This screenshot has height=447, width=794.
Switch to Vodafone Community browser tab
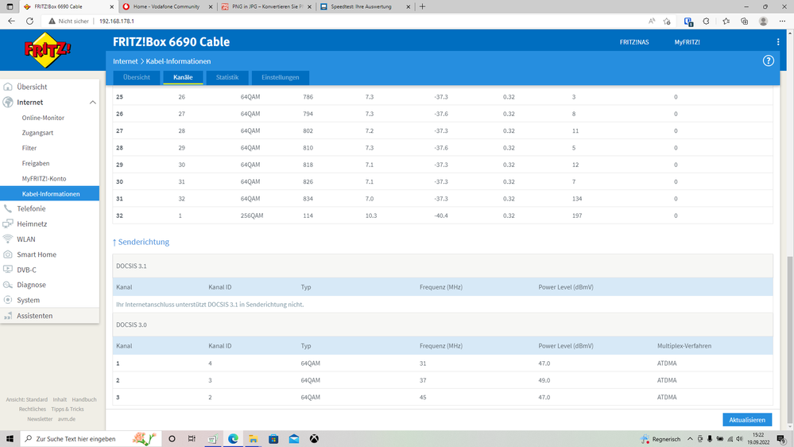coord(166,6)
